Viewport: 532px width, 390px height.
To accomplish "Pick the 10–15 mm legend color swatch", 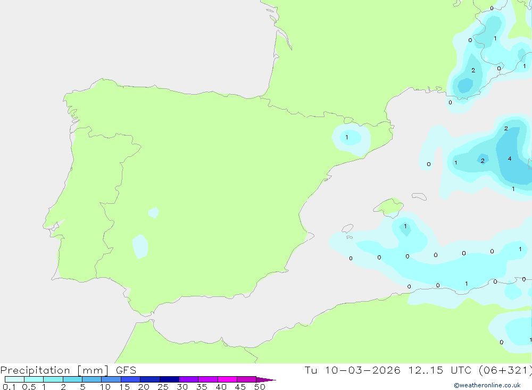I will [x=111, y=379].
